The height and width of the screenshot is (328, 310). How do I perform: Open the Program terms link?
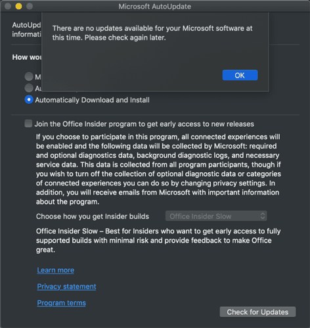point(62,303)
